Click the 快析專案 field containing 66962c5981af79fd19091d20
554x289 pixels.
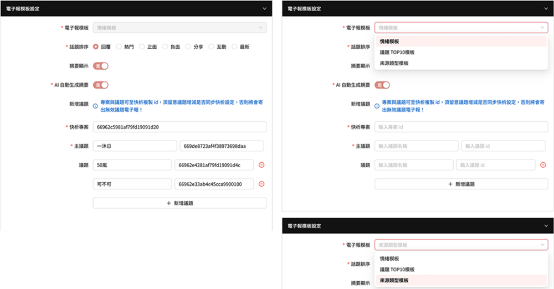[x=179, y=127]
